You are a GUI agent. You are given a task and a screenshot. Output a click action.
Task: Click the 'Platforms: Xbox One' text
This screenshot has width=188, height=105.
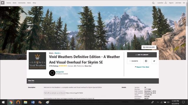(84, 66)
